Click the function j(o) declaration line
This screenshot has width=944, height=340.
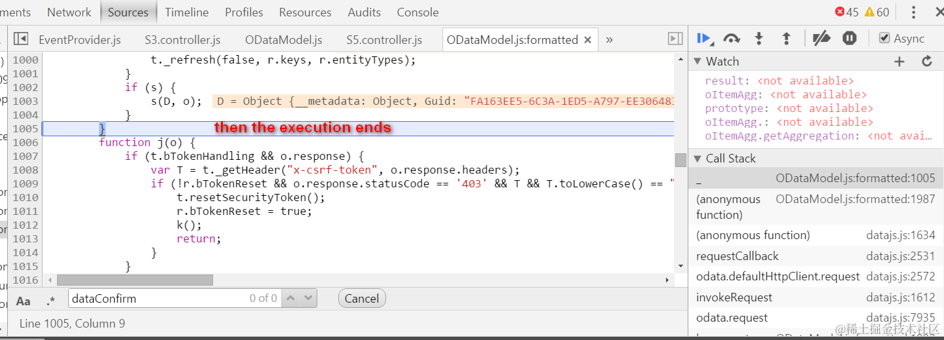click(147, 143)
